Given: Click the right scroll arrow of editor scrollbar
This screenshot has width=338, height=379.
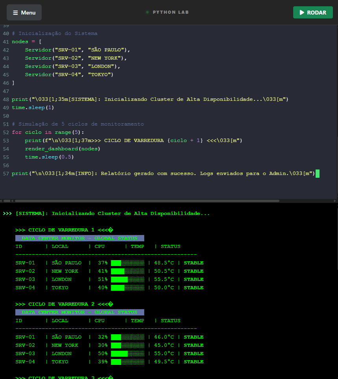Looking at the screenshot, I should click(335, 201).
